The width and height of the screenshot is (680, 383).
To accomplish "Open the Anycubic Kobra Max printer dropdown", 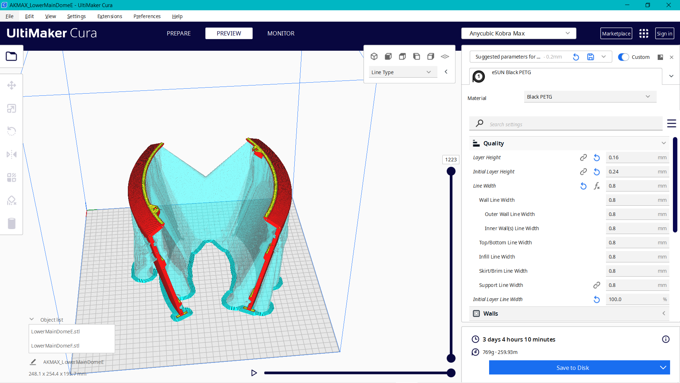I will (x=518, y=33).
